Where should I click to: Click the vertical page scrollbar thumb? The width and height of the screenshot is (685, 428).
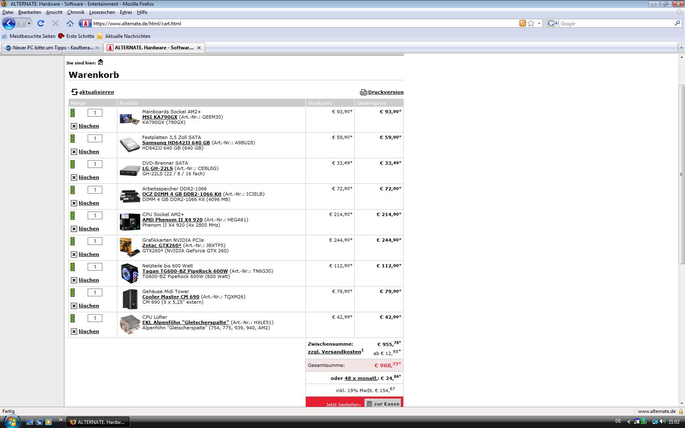[x=681, y=174]
